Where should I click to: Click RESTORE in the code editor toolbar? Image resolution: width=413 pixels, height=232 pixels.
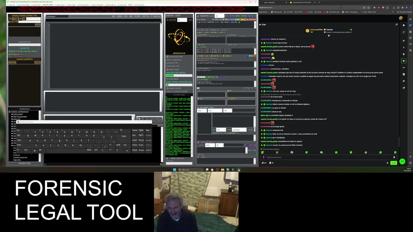pyautogui.click(x=137, y=16)
